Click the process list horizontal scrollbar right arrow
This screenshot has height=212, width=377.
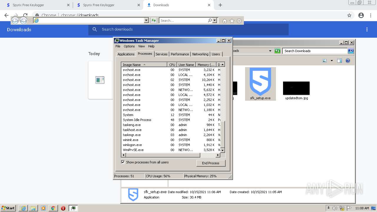click(218, 155)
